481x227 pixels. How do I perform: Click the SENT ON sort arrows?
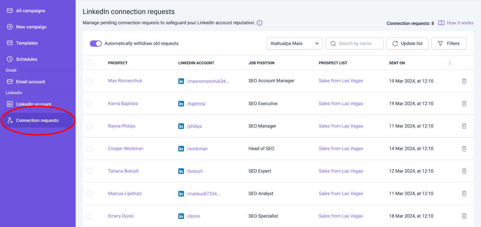point(450,63)
